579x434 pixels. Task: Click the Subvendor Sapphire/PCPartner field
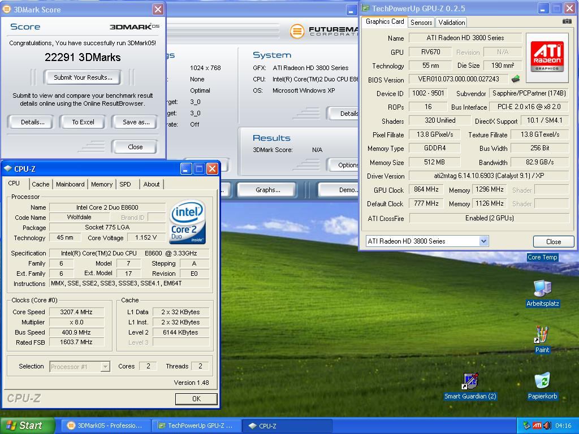(x=529, y=93)
